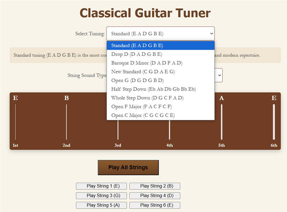Click the 'B' note label above 2nd string
Screen dimensions: 287x212
[67, 98]
